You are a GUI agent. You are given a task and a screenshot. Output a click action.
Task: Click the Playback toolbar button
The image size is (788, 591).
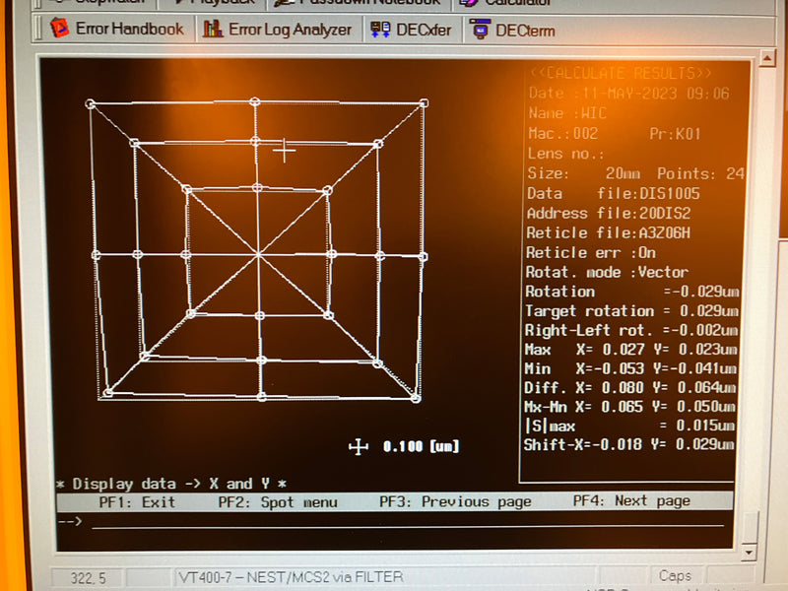(215, 3)
